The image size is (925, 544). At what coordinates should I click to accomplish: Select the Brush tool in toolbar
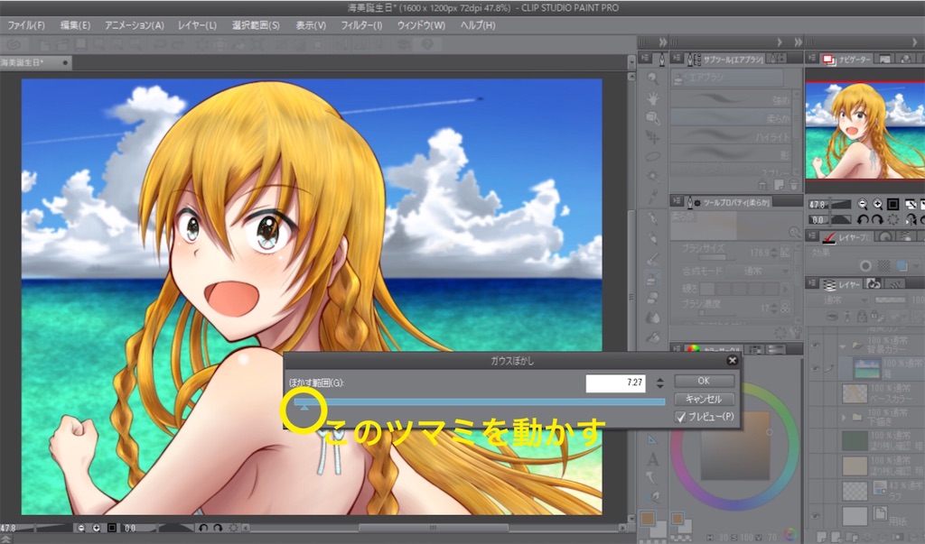point(652,259)
